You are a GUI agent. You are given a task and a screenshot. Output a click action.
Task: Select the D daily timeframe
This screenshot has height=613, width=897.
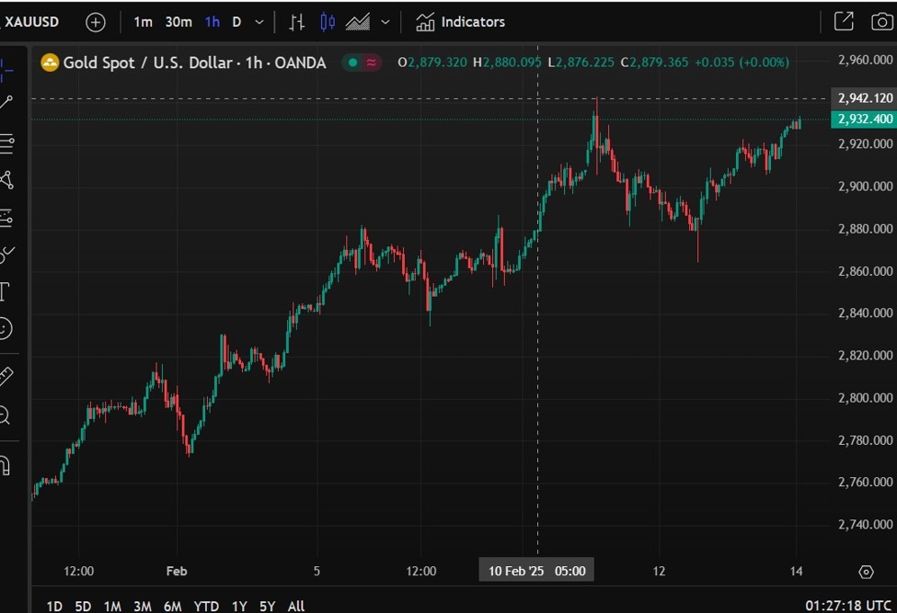(236, 21)
